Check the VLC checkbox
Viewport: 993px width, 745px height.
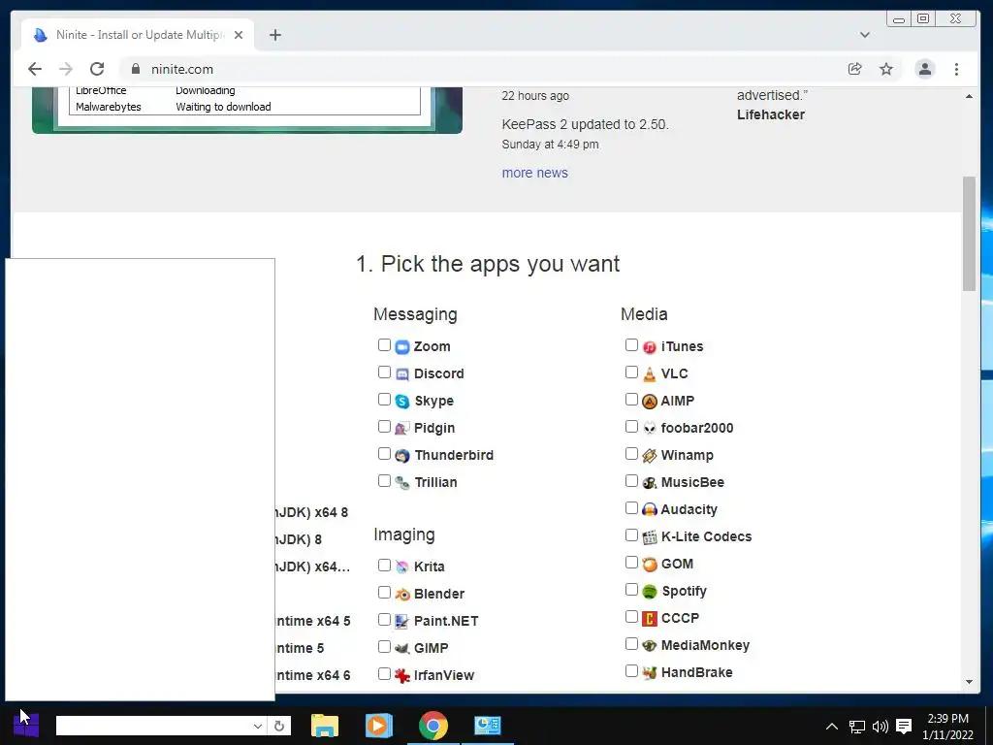(x=631, y=372)
